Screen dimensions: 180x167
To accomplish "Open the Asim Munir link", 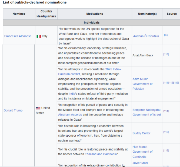I will [x=140, y=79].
